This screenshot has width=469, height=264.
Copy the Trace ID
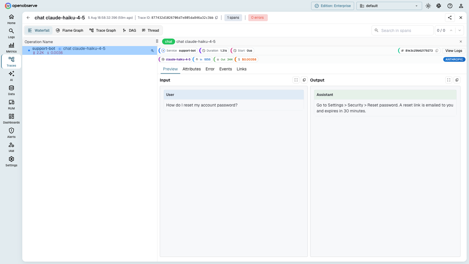(217, 18)
